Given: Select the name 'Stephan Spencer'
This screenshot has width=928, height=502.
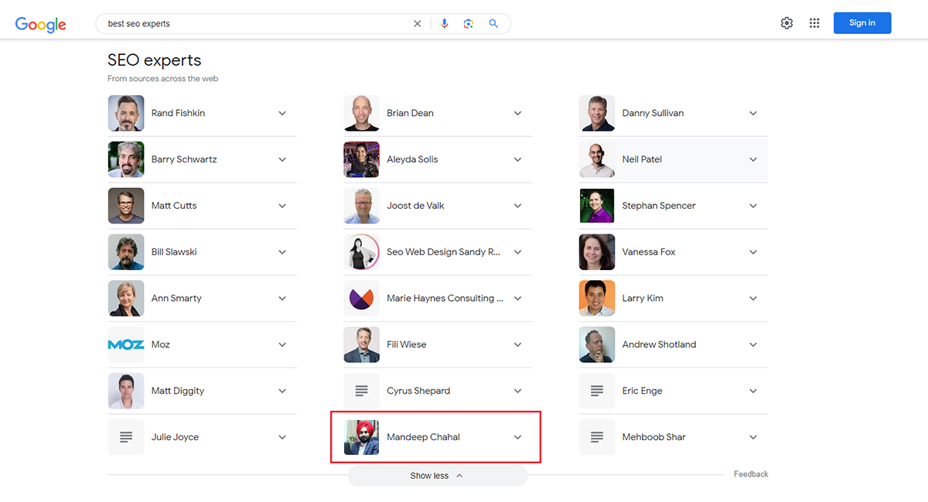Looking at the screenshot, I should [x=659, y=206].
